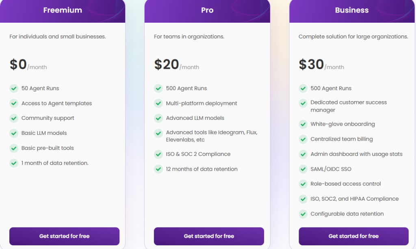Select the Centralized team billing feature text
The image size is (416, 249).
(341, 139)
